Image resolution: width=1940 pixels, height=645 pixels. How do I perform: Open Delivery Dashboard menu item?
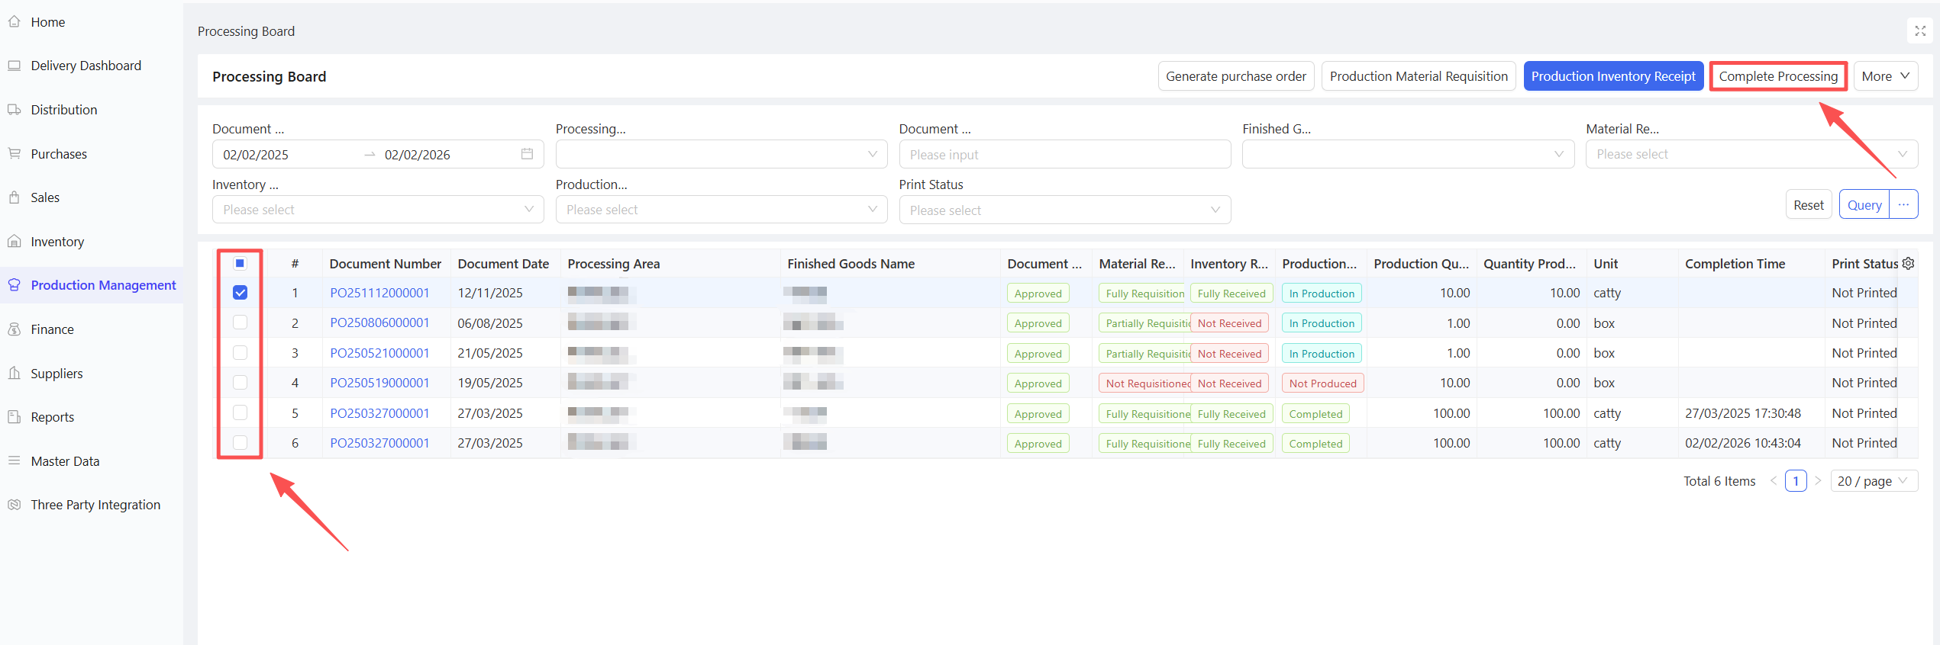tap(86, 66)
